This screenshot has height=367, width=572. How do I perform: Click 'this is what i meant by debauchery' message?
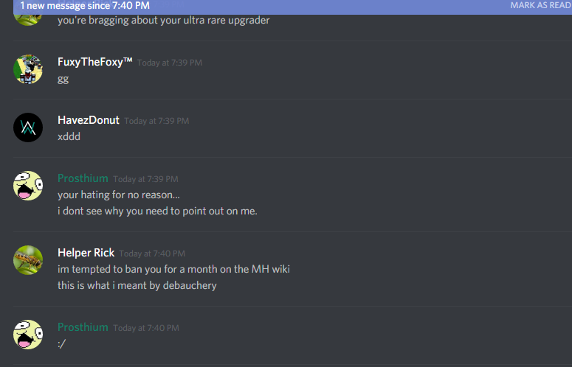click(137, 285)
